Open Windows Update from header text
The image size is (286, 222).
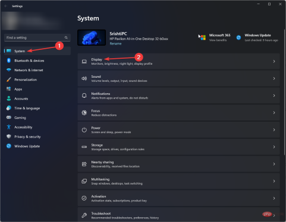tap(257, 35)
